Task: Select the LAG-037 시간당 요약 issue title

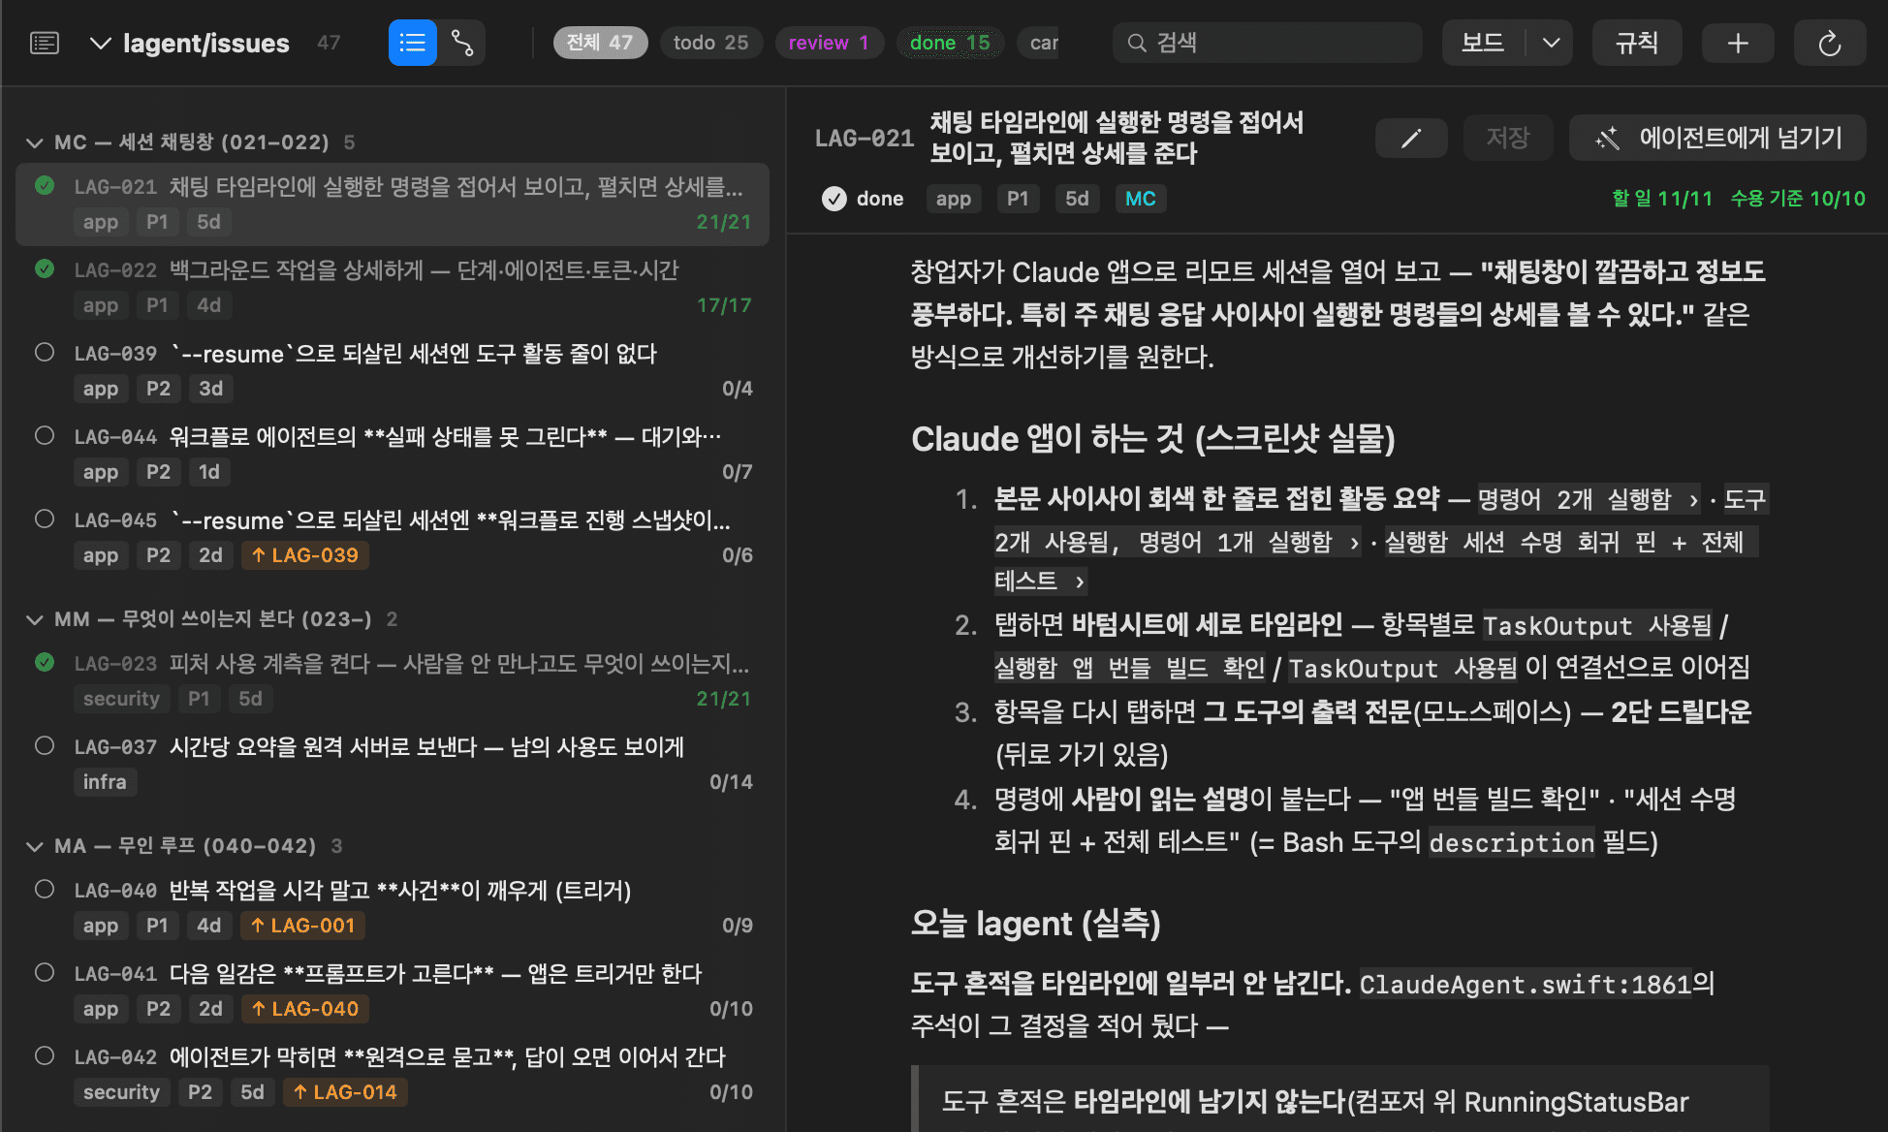Action: (426, 747)
